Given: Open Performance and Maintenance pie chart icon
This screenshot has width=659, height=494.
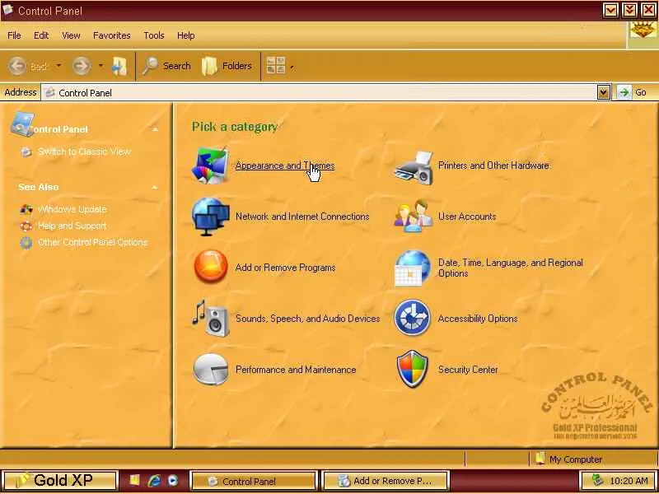Looking at the screenshot, I should pos(211,369).
